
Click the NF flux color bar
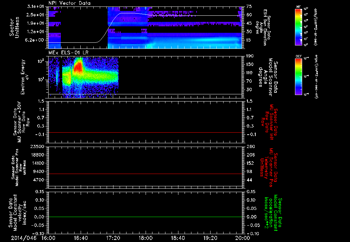[x=299, y=27]
